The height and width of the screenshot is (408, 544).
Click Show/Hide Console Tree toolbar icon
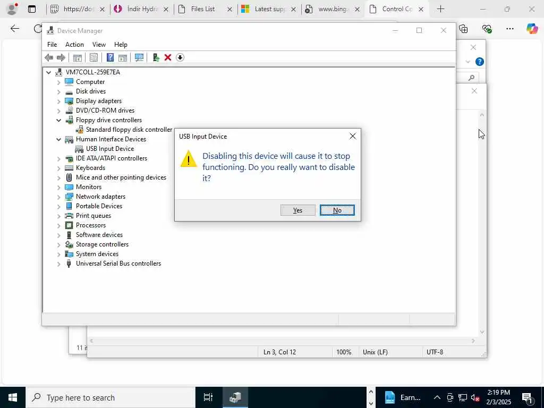[x=78, y=57]
